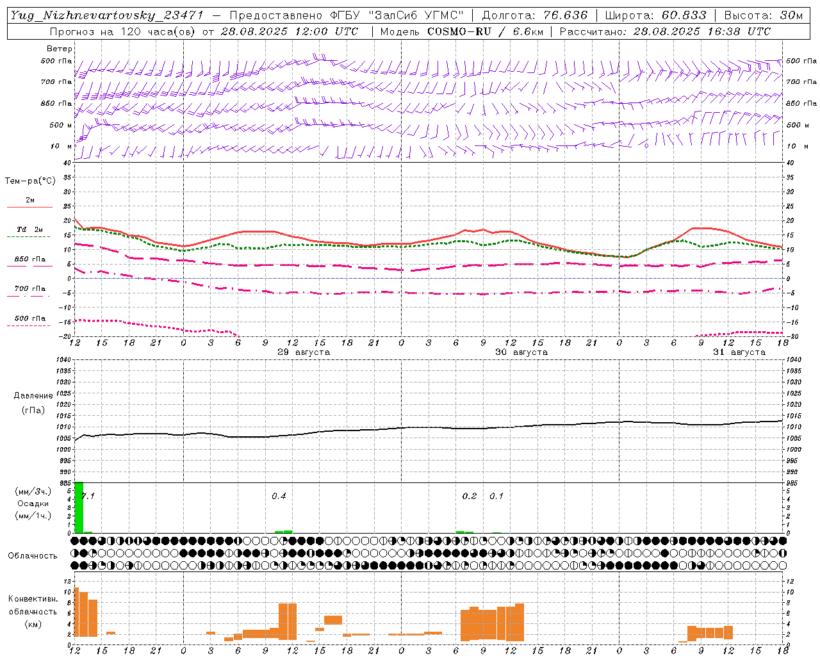Click the Конвективн. convective cloud label
The image size is (820, 656).
33,599
